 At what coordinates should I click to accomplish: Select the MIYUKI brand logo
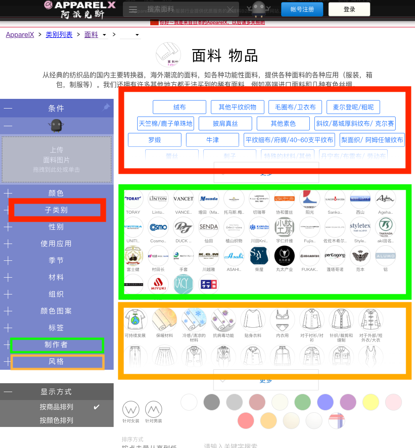(158, 284)
